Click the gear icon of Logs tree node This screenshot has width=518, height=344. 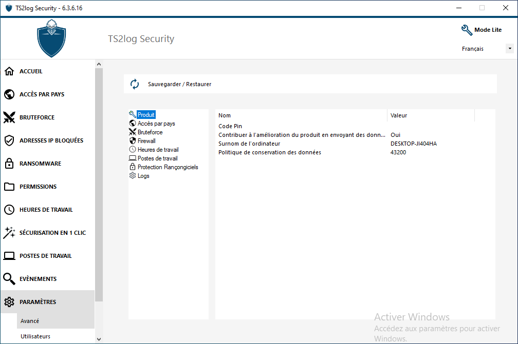coord(133,176)
